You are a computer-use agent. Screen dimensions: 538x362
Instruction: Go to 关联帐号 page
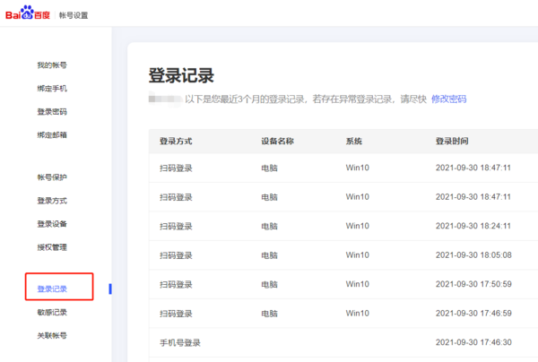point(52,336)
